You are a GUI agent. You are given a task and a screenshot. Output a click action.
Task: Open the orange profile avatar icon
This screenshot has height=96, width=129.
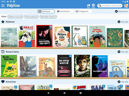[x=126, y=6]
